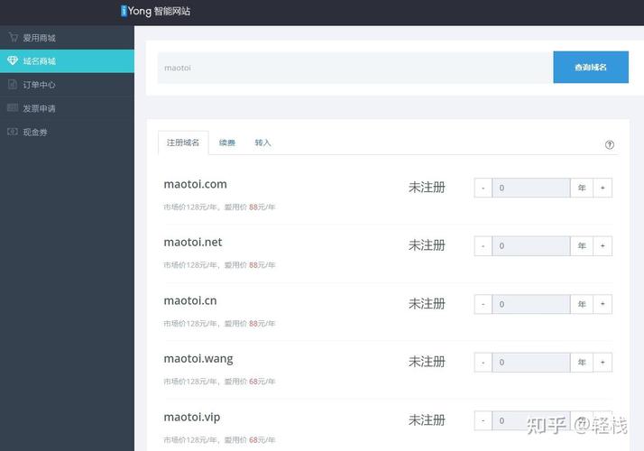Click the invoice icon beside 发票申请

click(x=13, y=108)
